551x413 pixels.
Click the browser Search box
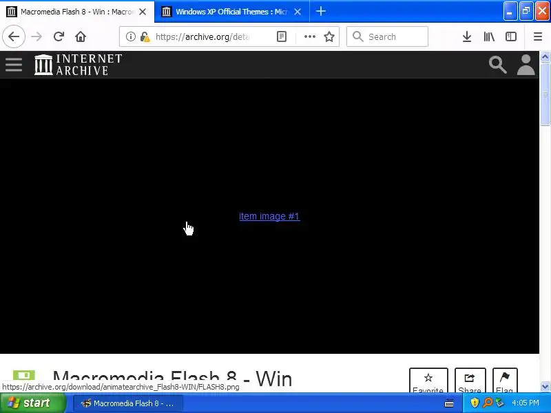(x=387, y=36)
